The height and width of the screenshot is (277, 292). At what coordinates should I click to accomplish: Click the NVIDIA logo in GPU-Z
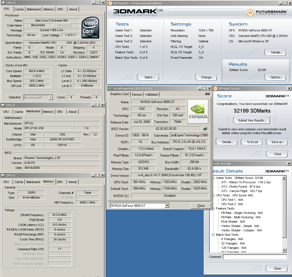pos(198,112)
